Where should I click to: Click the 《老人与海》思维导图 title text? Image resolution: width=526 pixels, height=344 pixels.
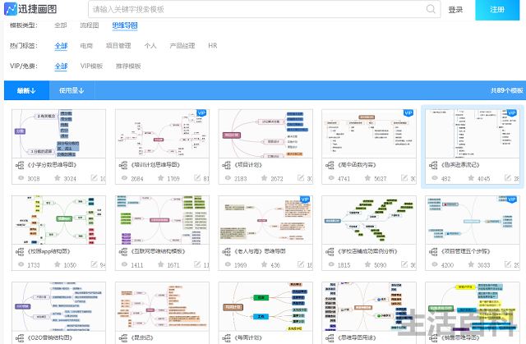[x=260, y=251]
